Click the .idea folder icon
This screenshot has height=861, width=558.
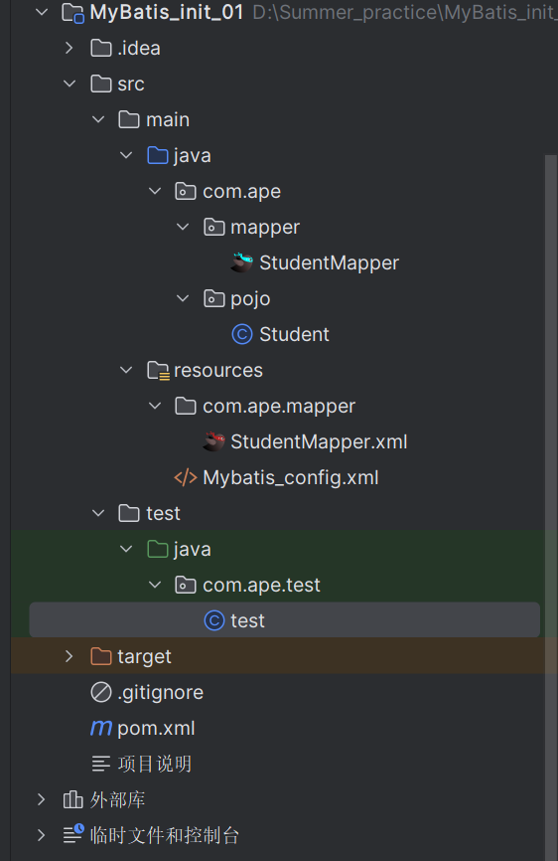pos(101,49)
